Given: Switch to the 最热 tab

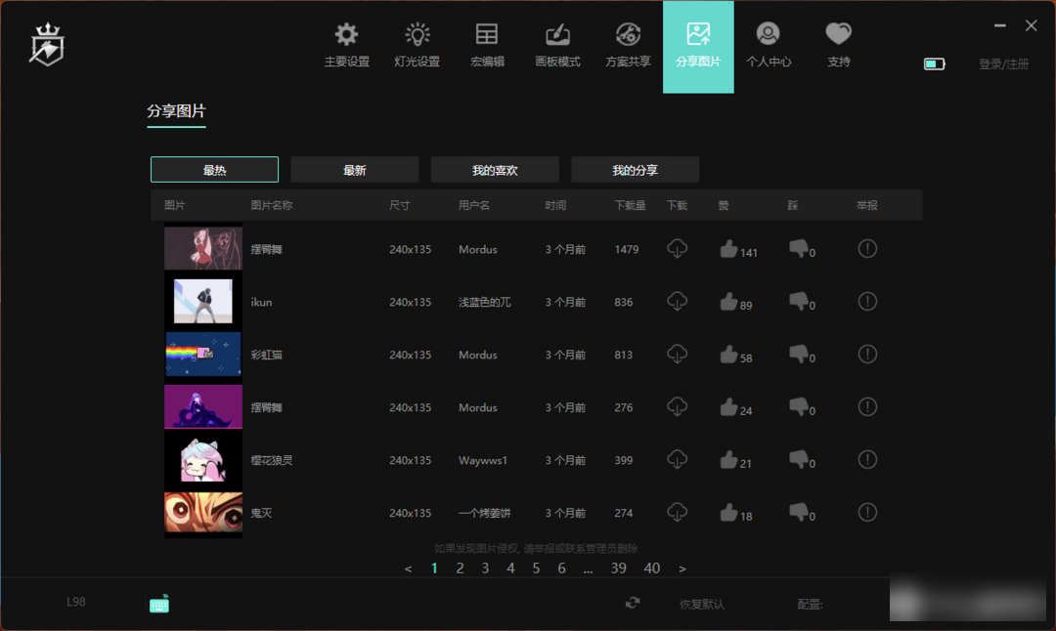Looking at the screenshot, I should point(214,170).
